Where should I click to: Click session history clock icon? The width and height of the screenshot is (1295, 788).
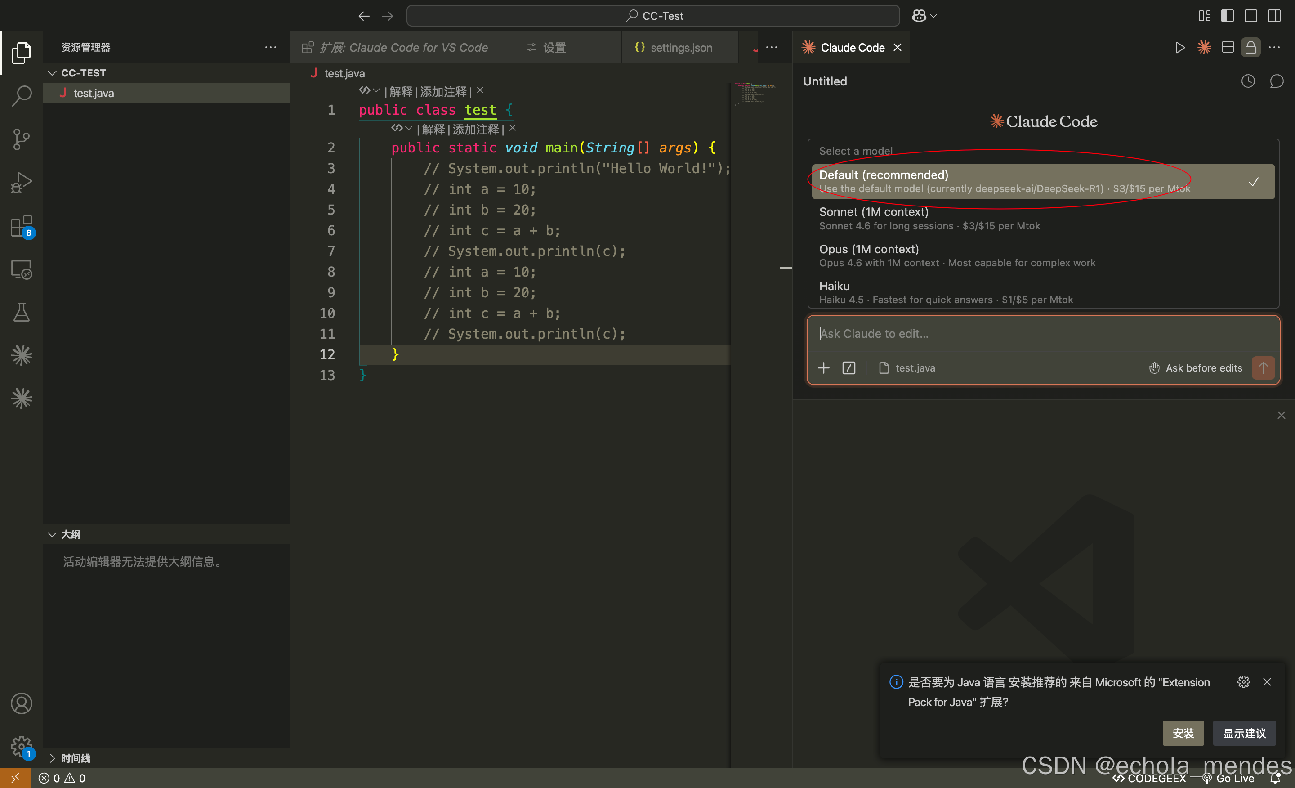tap(1248, 81)
